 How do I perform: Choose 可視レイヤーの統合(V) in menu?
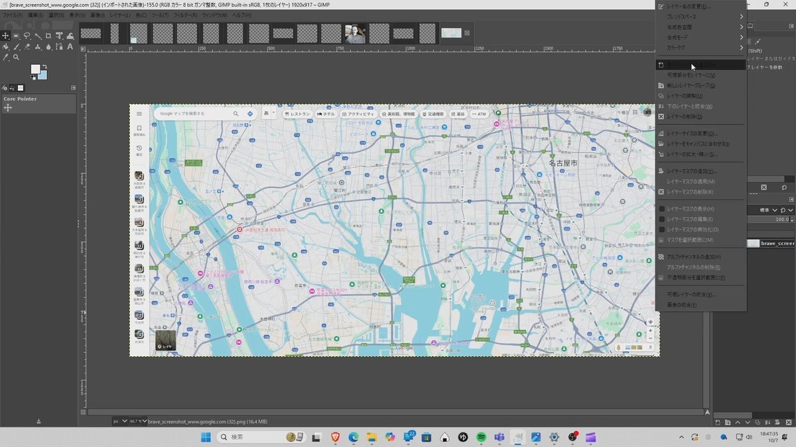[x=700, y=294]
